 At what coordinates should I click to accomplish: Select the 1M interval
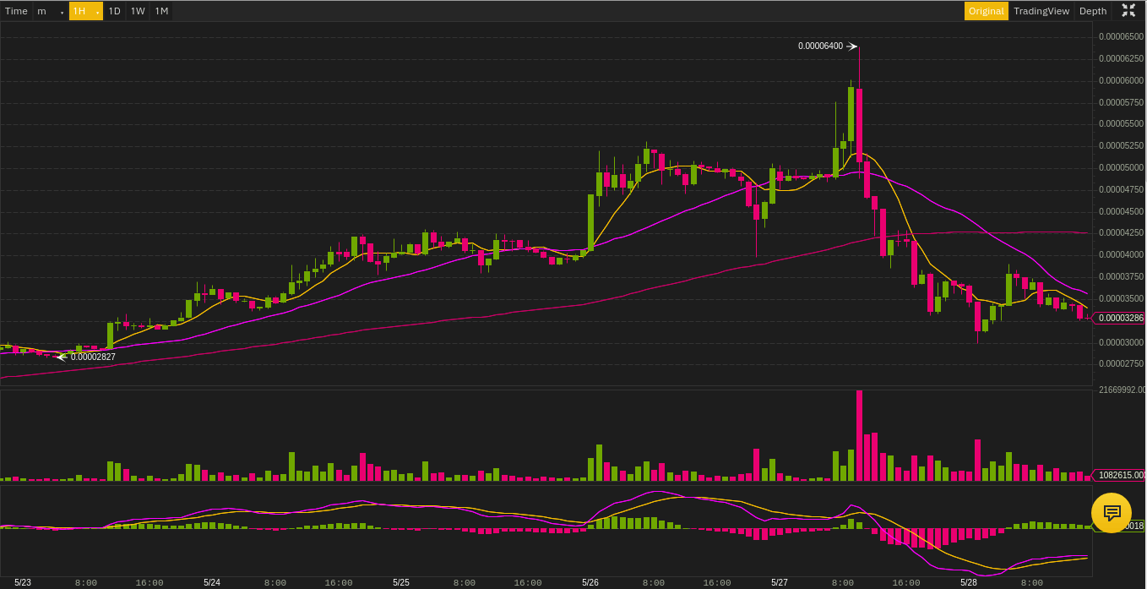[x=161, y=11]
